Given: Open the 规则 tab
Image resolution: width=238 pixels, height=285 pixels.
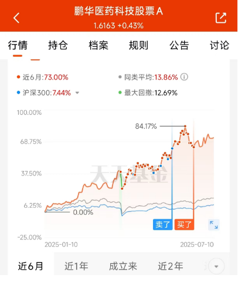Looking at the screenshot, I should coord(138,45).
